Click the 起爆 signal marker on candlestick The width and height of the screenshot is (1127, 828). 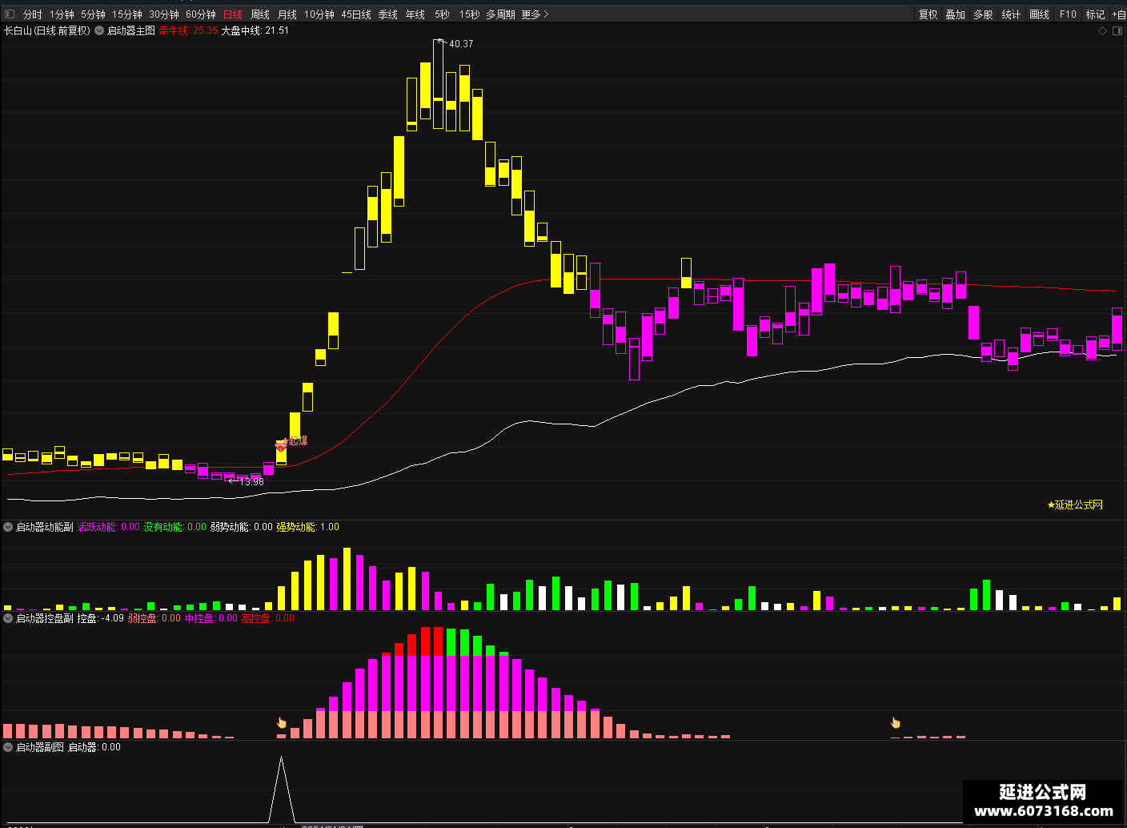pyautogui.click(x=292, y=441)
